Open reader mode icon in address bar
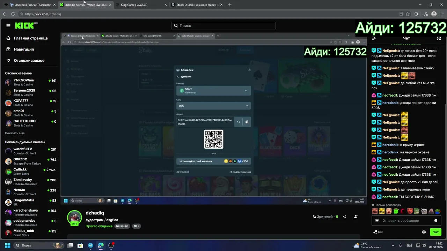 click(x=401, y=14)
